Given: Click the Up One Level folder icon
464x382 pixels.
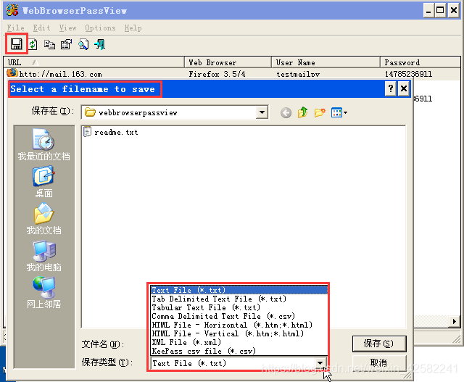Looking at the screenshot, I should (x=303, y=112).
